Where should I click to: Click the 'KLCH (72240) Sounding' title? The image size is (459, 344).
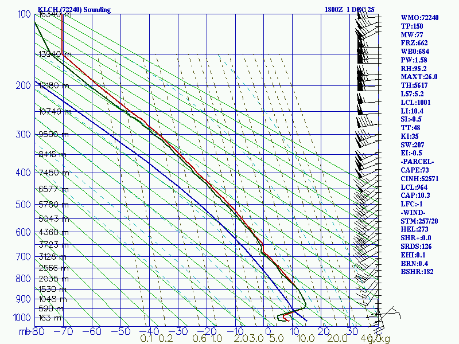[75, 10]
